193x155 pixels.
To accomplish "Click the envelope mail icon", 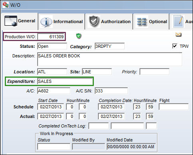I will click(178, 35).
